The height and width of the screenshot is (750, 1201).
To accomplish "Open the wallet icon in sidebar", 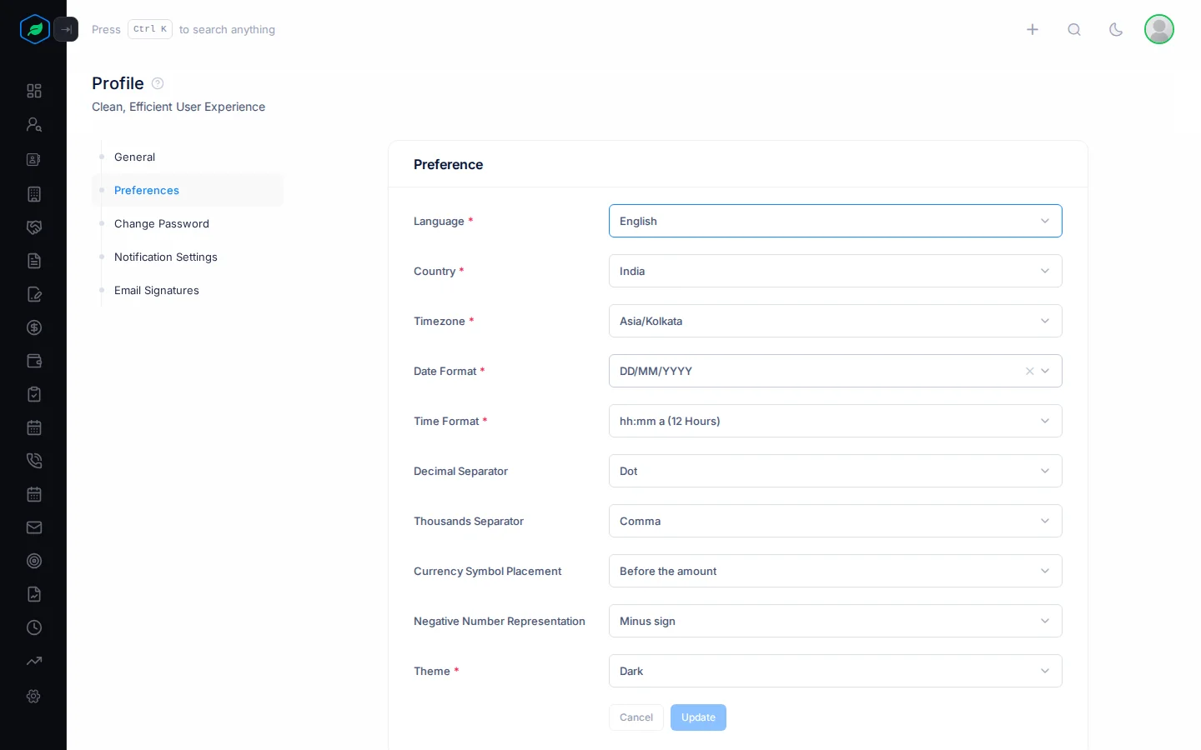I will coord(34,361).
